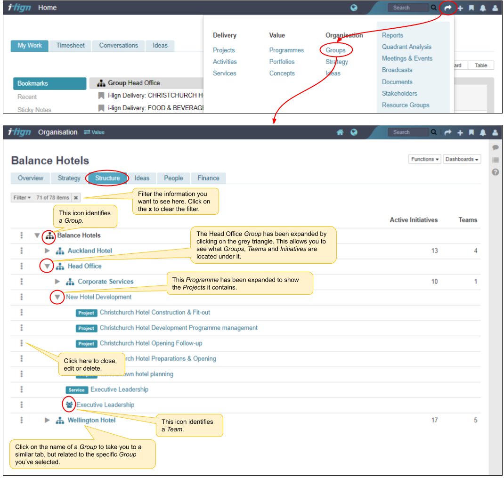Switch to the Conversations tab
The image size is (504, 478).
pos(118,46)
